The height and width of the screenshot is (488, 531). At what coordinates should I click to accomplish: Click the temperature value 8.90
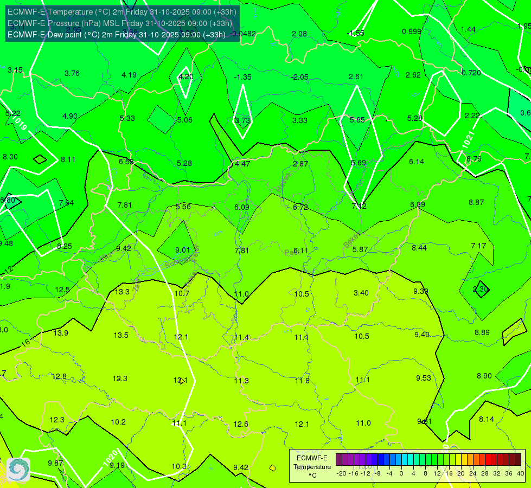484,376
